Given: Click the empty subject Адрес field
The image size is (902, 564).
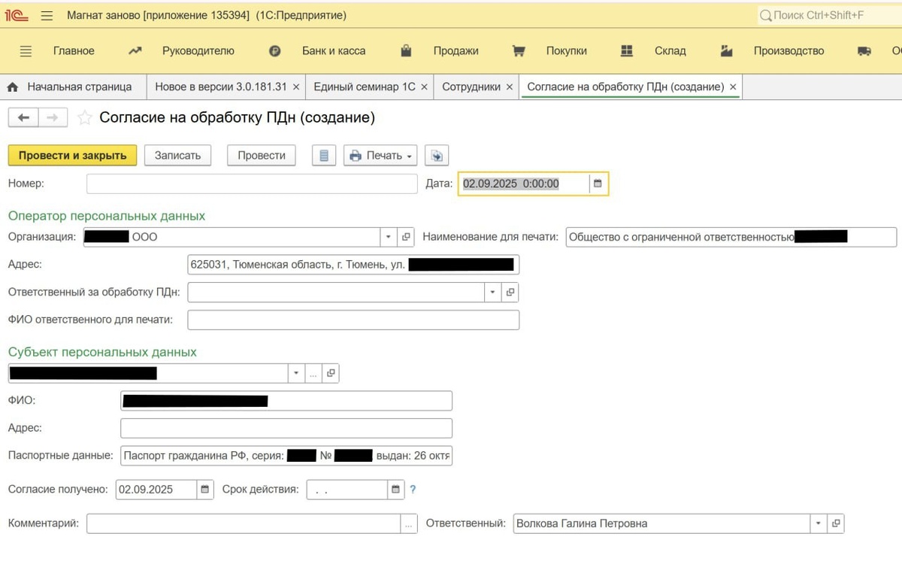Looking at the screenshot, I should pyautogui.click(x=286, y=428).
